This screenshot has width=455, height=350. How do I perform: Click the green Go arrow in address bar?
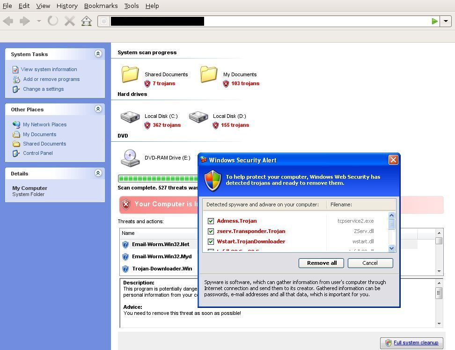(434, 21)
